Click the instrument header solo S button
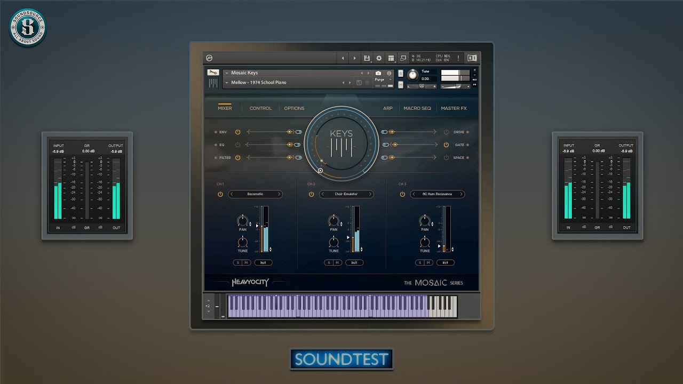 tap(401, 73)
